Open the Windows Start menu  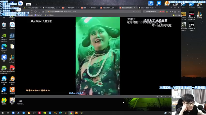pyautogui.click(x=3, y=113)
